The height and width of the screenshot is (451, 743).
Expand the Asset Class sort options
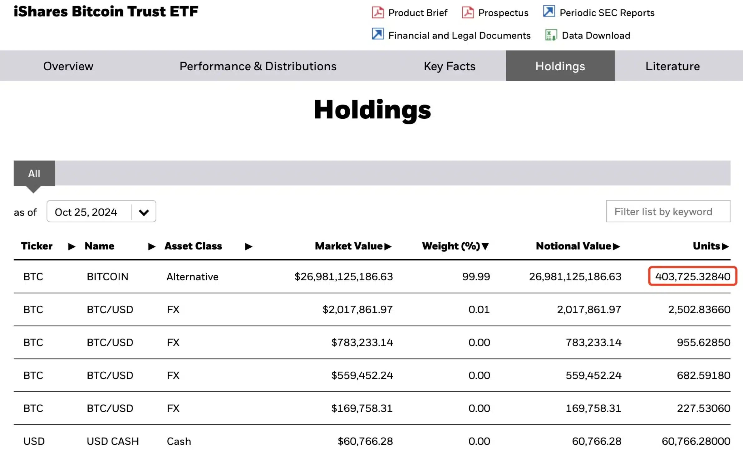pyautogui.click(x=248, y=246)
